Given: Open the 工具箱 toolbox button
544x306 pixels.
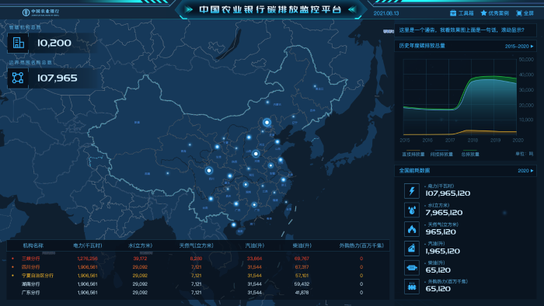Looking at the screenshot, I should click(x=462, y=13).
